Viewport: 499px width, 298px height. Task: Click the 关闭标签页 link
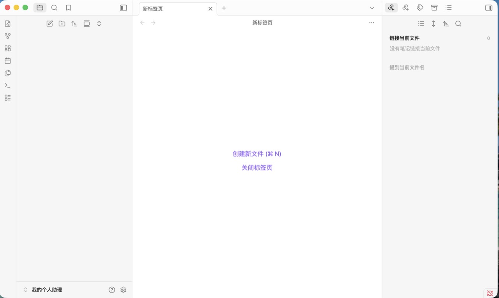[257, 168]
